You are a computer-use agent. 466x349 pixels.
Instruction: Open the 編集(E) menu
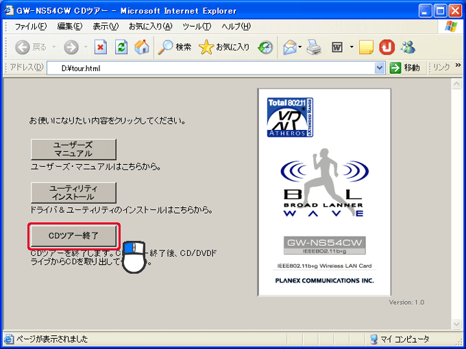[x=70, y=27]
